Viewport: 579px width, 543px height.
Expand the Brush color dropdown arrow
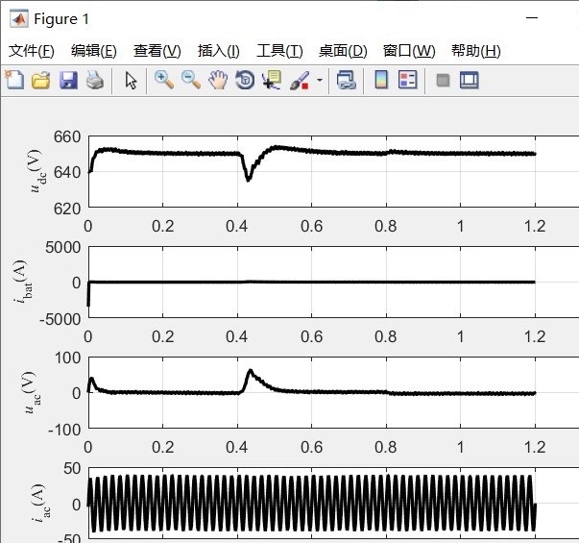pos(320,80)
